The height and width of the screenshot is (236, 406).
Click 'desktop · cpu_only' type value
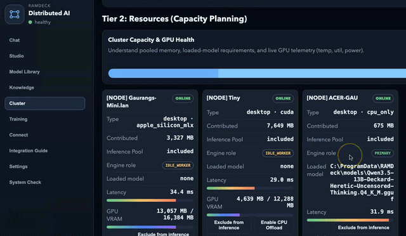point(363,112)
